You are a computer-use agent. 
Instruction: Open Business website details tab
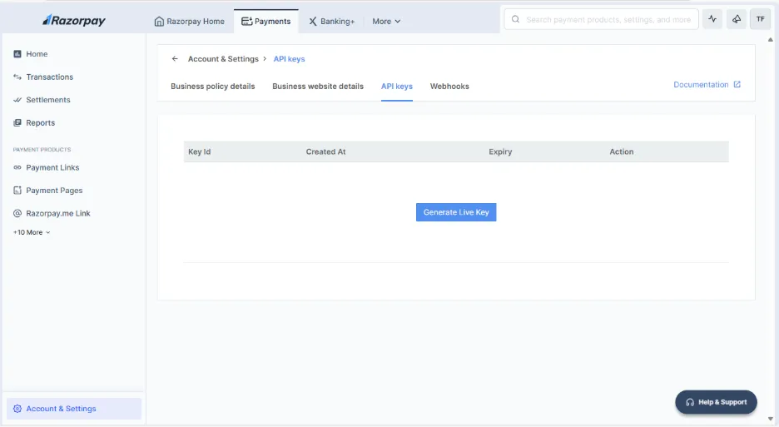point(318,86)
